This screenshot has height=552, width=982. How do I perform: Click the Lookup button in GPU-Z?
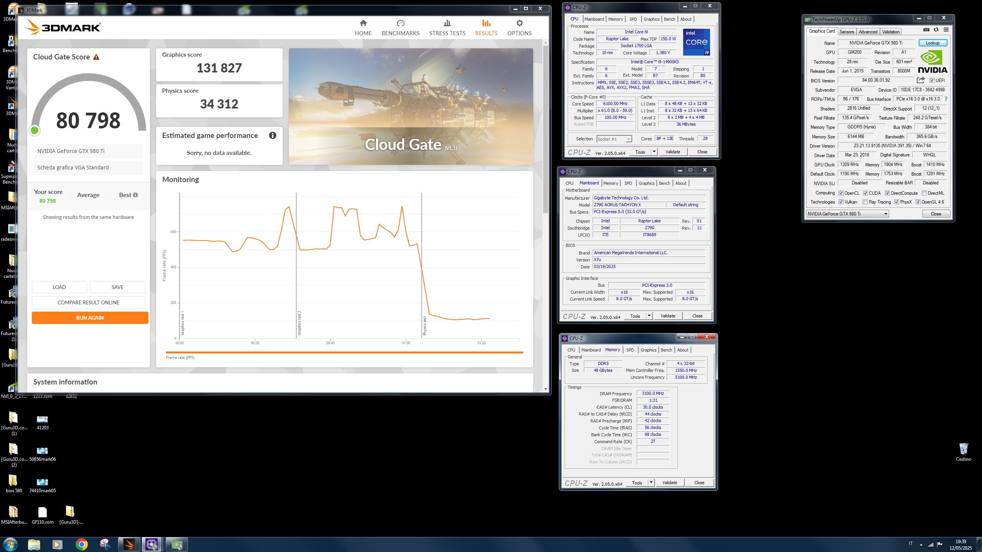tap(933, 43)
